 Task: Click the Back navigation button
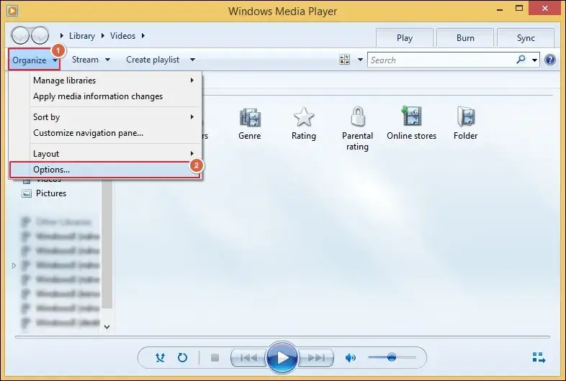pos(20,35)
